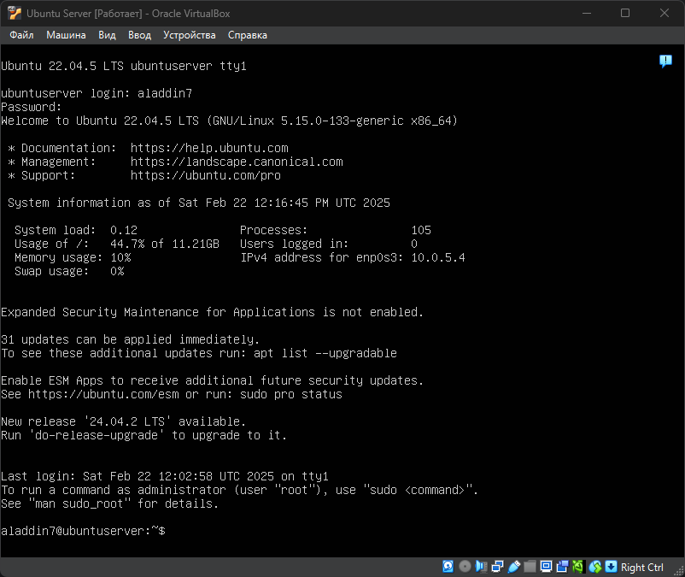Click the network adapters status icon
The height and width of the screenshot is (577, 685).
[x=498, y=567]
